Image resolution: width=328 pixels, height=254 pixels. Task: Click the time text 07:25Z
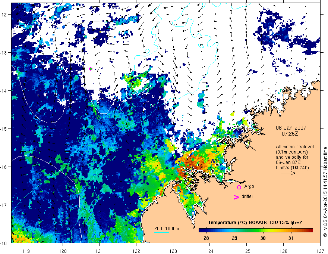[x=290, y=134]
